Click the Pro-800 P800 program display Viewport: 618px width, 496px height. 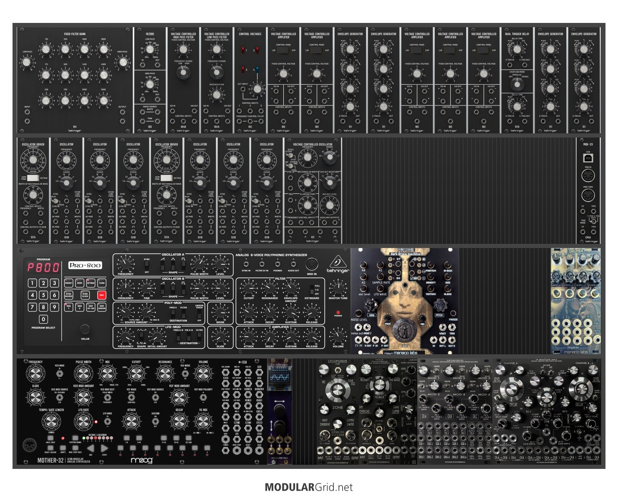coord(43,268)
